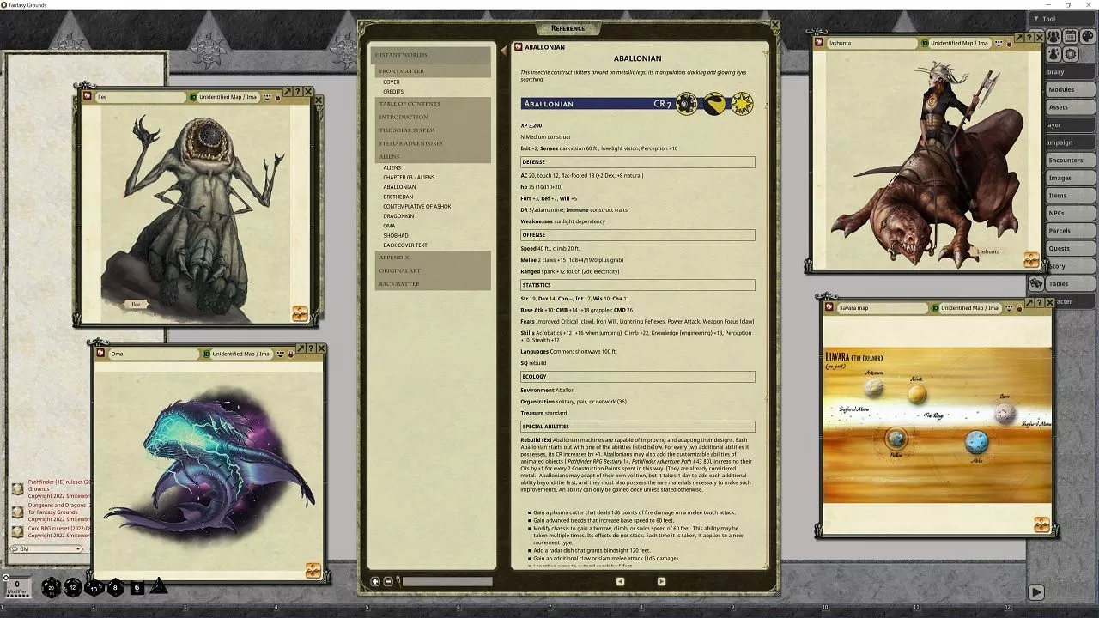Click the lock icon in Ilee window header

[277, 97]
